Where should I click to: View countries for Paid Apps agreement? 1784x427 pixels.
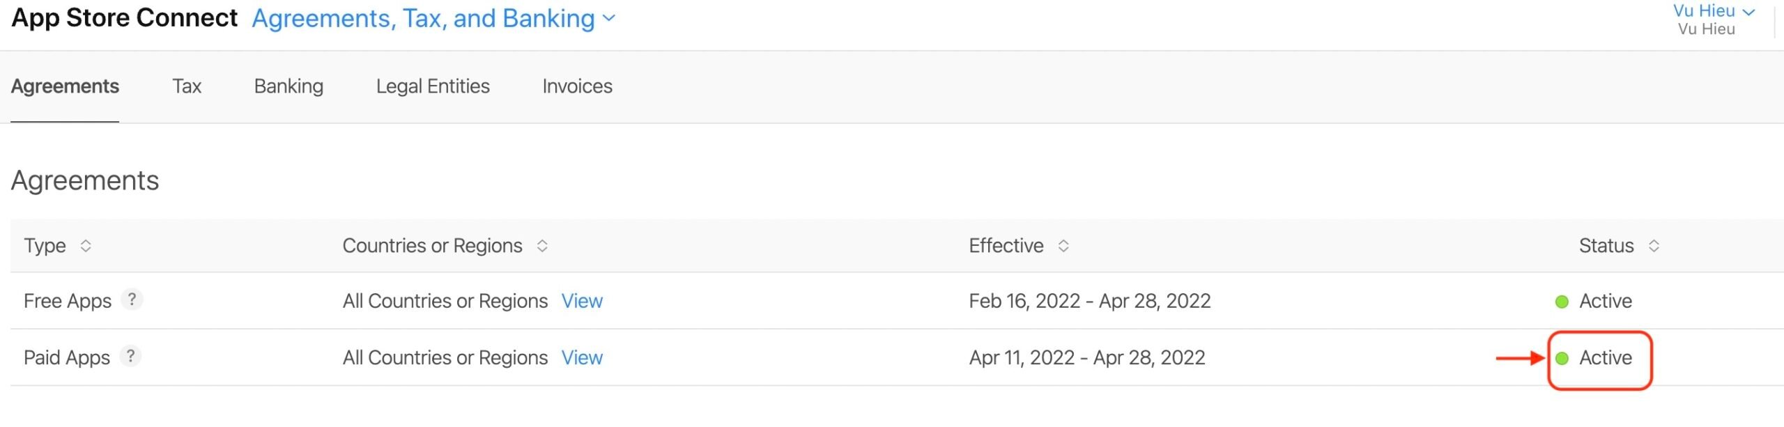point(582,357)
